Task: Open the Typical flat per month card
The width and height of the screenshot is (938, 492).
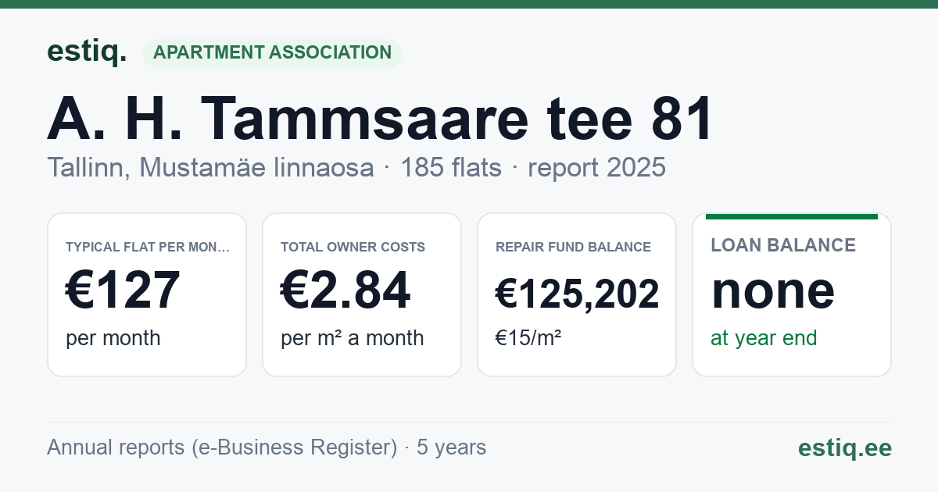Action: tap(147, 294)
